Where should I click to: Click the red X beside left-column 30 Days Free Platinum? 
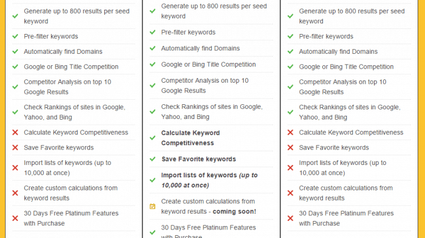click(x=15, y=218)
